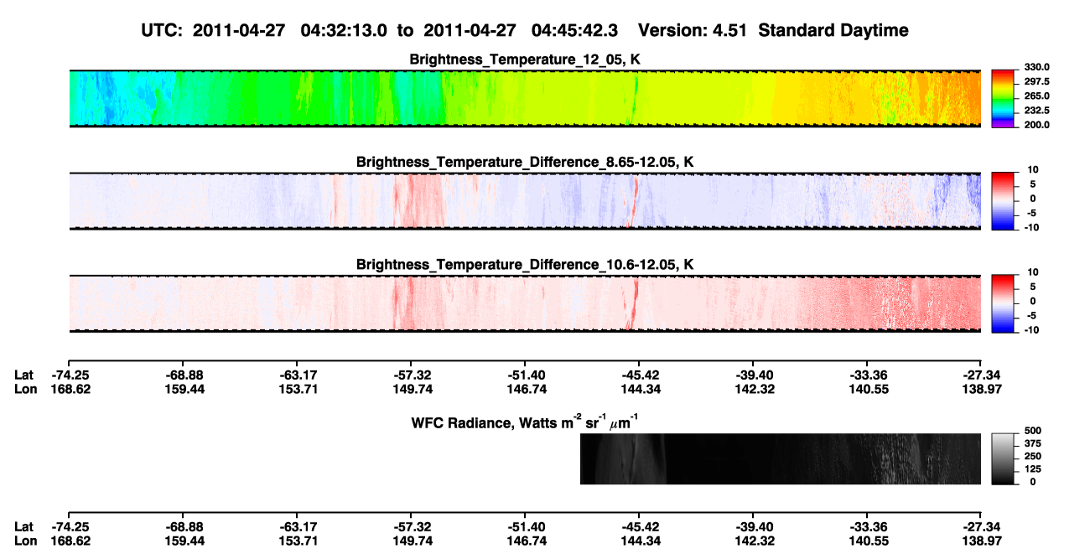1090x559 pixels.
Task: Click the 265.0 colorbar tick label
Action: 1038,96
